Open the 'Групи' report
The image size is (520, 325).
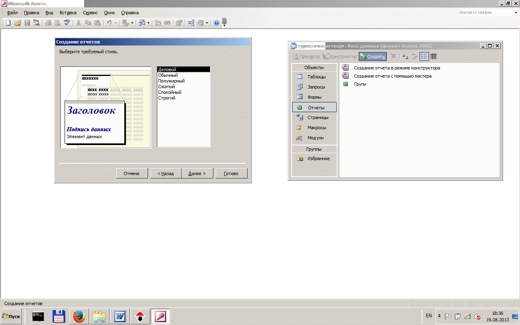360,84
